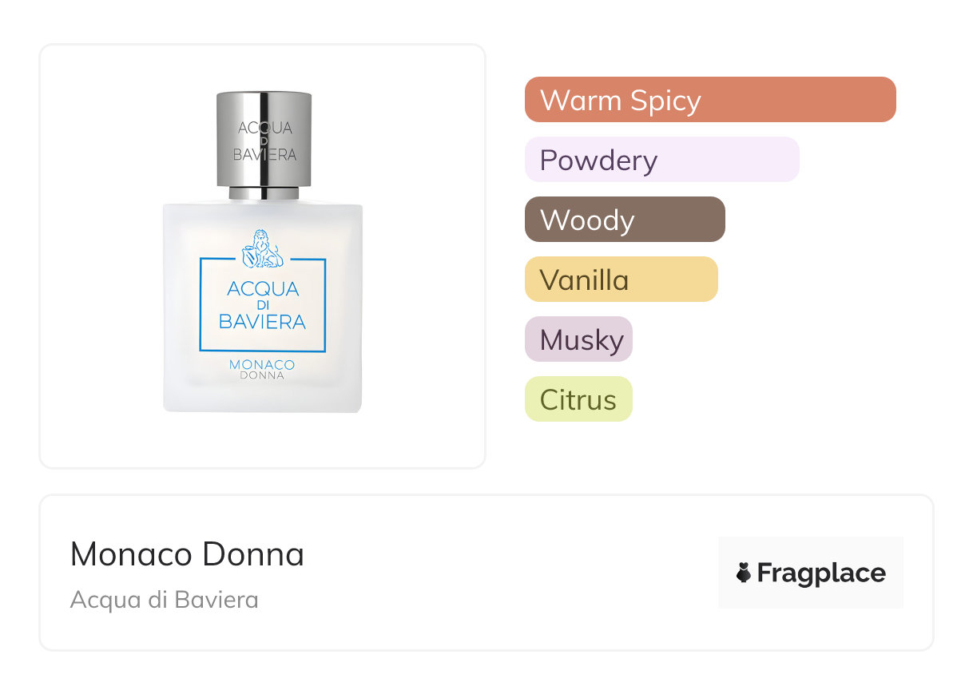
Task: Click the blue word BAVIERA on bottle label
Action: pyautogui.click(x=262, y=322)
